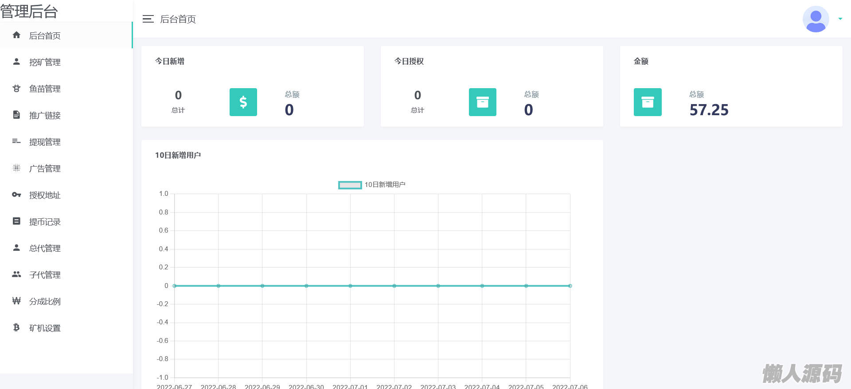Click the 2022-07-01 data point on chart
Screen dimensions: 851x389
(350, 286)
